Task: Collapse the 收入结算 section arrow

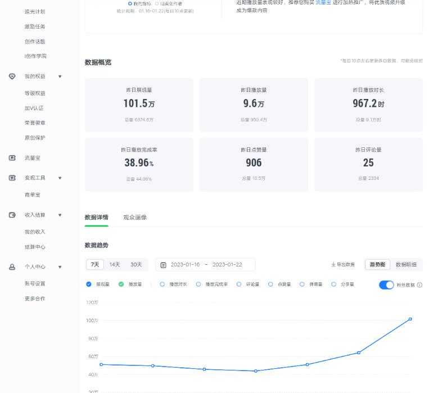Action: coord(60,215)
